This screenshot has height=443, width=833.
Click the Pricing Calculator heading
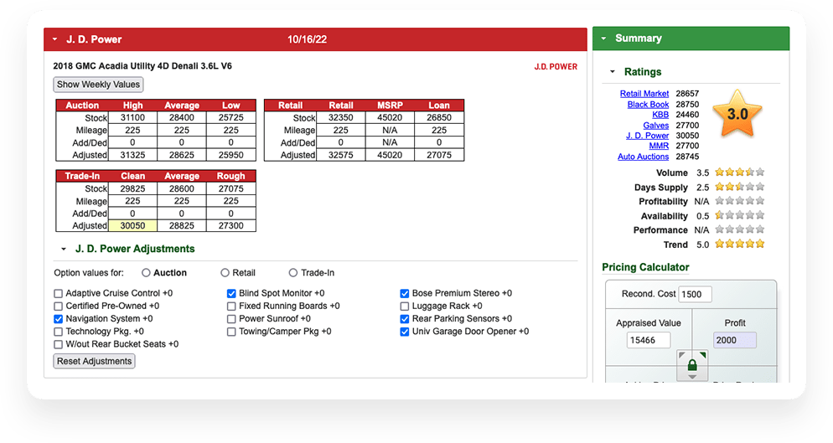click(645, 267)
